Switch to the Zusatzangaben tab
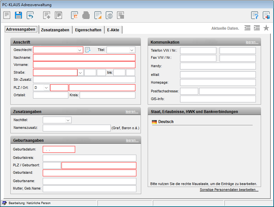 click(x=55, y=30)
